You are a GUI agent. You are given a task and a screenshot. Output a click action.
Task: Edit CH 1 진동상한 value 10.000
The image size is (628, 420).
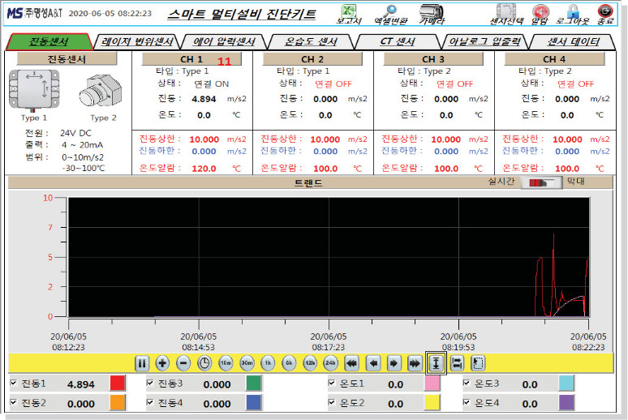click(x=204, y=139)
